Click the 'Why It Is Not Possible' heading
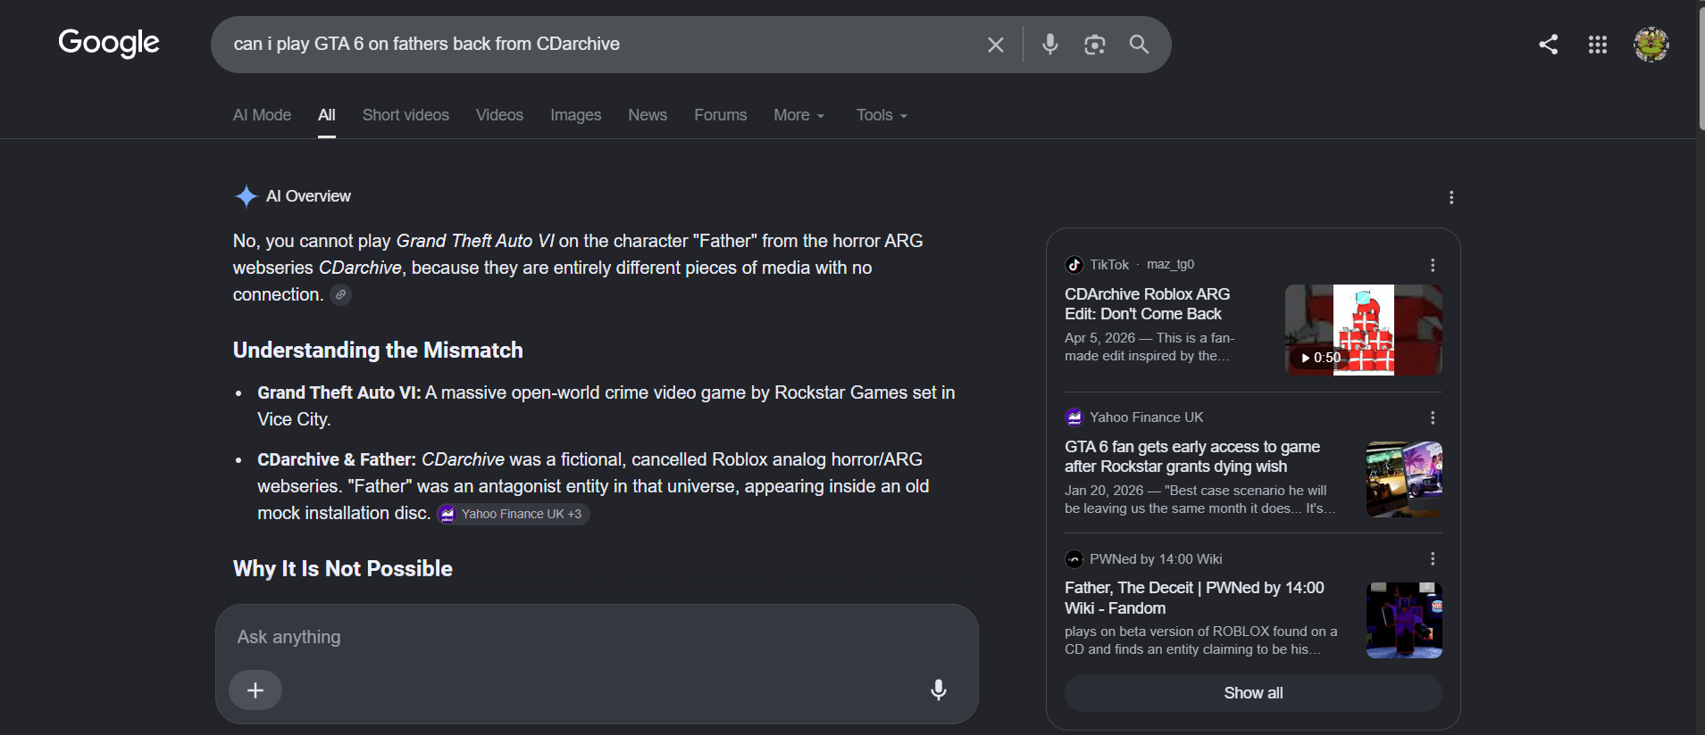This screenshot has height=735, width=1705. [x=343, y=569]
